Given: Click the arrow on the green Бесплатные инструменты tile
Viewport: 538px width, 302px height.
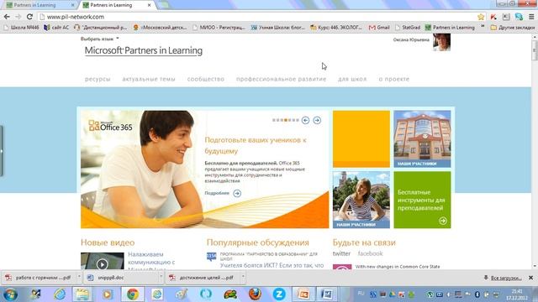Looking at the screenshot, I should [x=443, y=221].
